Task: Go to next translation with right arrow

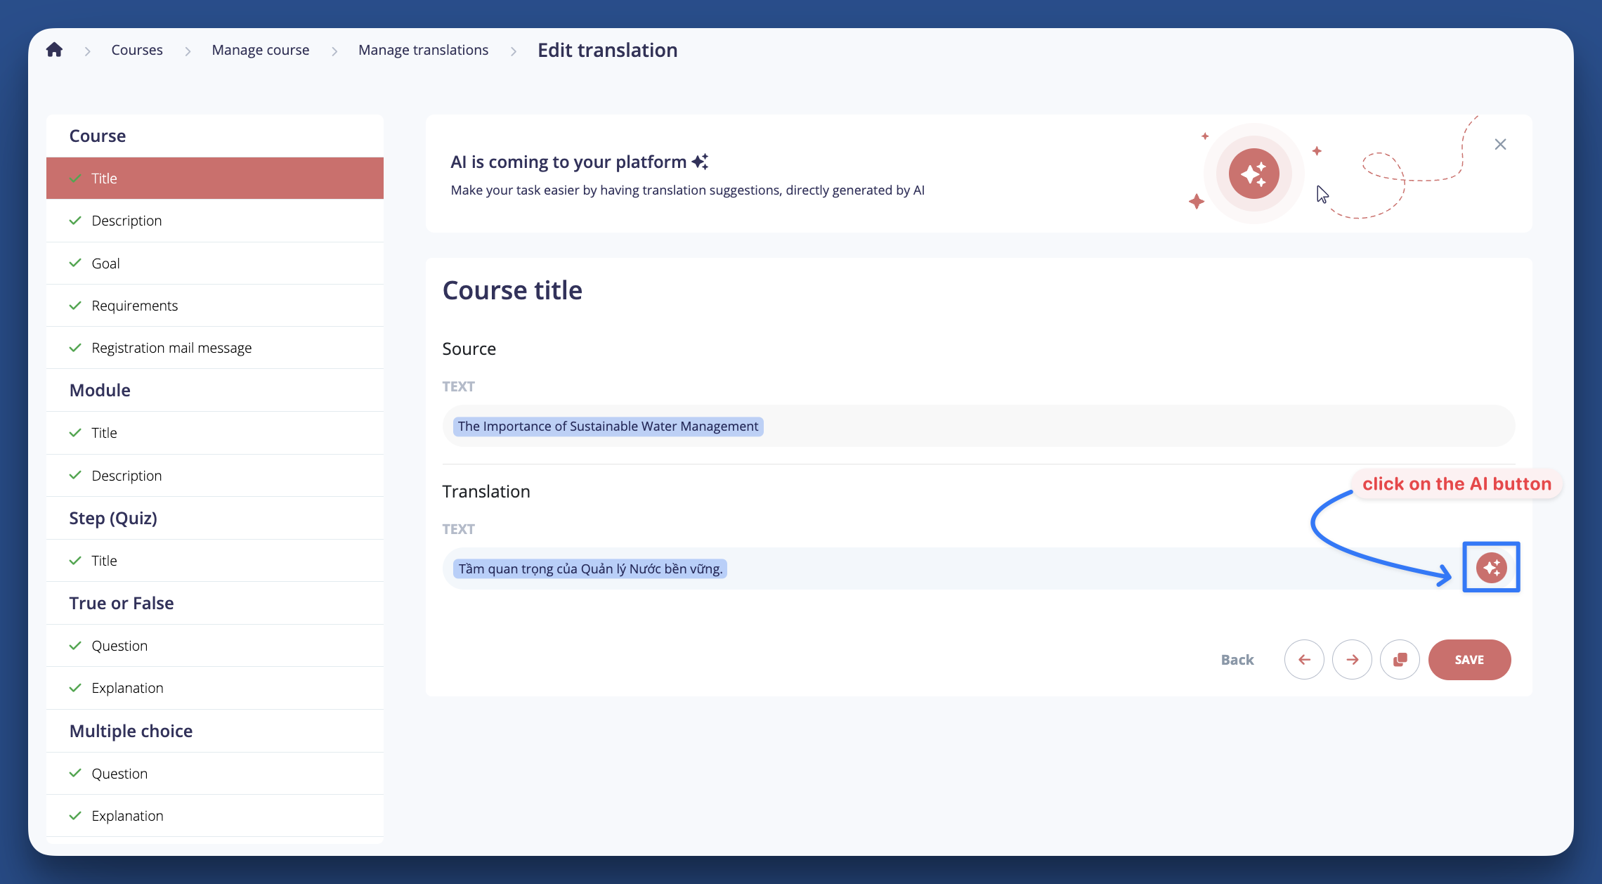Action: tap(1352, 659)
